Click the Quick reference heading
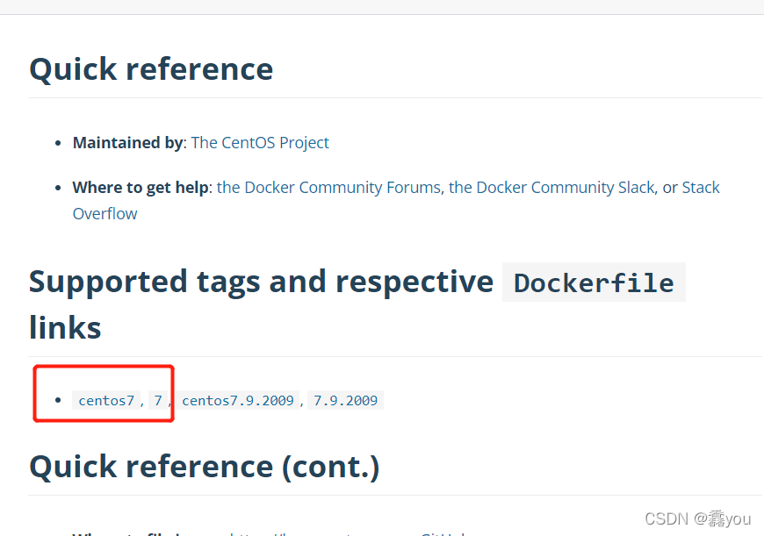Screen dimensions: 764x536 coord(151,68)
